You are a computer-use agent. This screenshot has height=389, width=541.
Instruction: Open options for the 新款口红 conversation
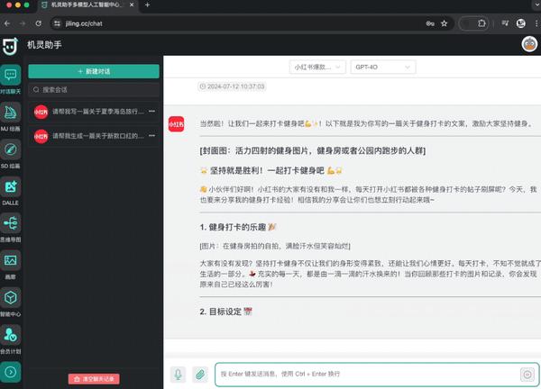[x=151, y=136]
